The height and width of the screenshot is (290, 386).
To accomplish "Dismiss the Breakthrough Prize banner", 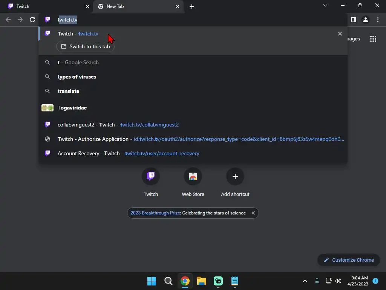I will tap(253, 213).
